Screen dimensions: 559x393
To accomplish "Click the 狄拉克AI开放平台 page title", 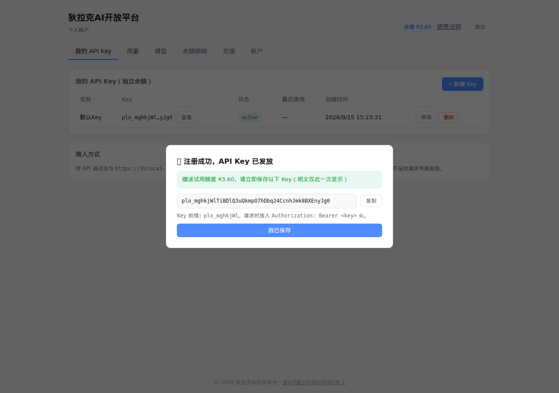I will (x=104, y=18).
